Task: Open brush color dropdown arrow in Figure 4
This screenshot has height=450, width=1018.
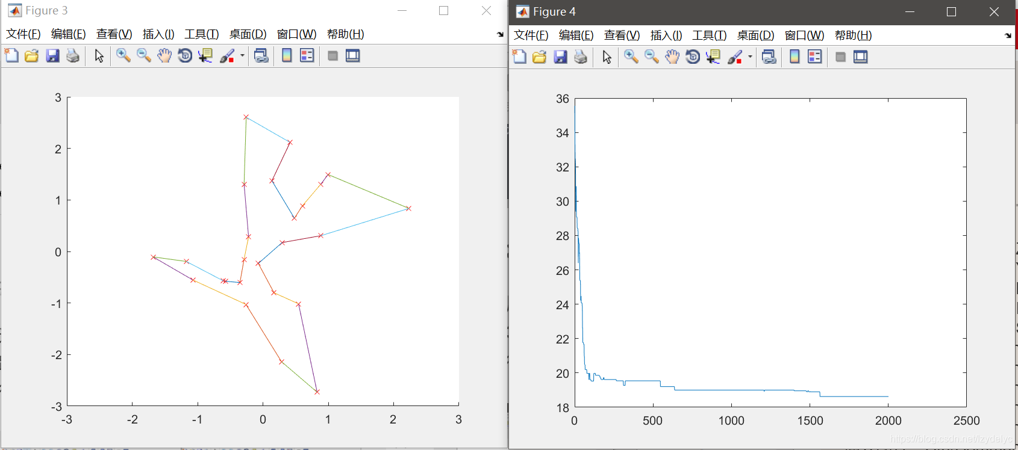Action: click(x=750, y=57)
